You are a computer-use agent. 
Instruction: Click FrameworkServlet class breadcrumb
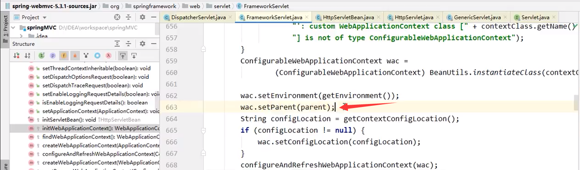263,6
